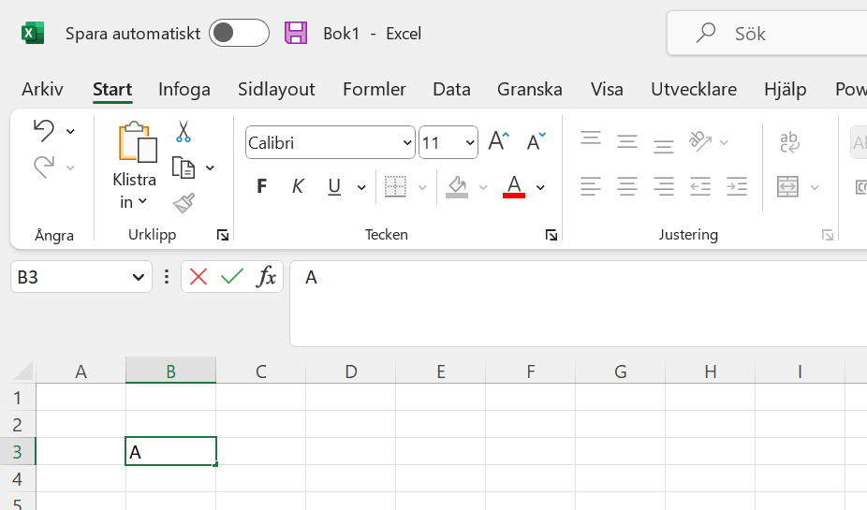Screen dimensions: 867x510
Task: Expand the undo history dropdown arrow
Action: pyautogui.click(x=71, y=132)
